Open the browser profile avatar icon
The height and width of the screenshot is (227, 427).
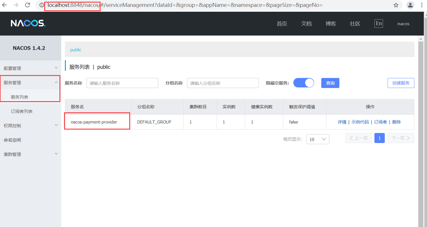(410, 5)
